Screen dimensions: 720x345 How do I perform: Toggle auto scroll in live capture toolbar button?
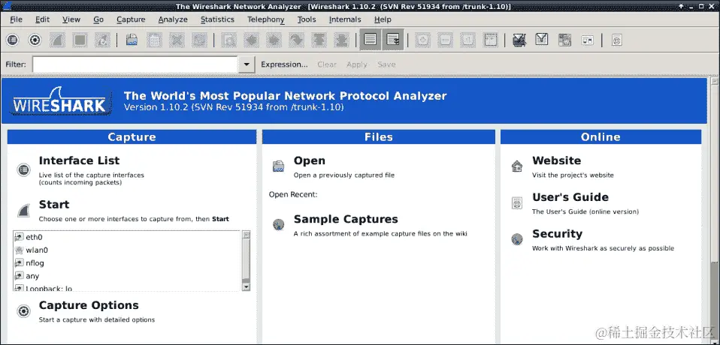tap(393, 40)
